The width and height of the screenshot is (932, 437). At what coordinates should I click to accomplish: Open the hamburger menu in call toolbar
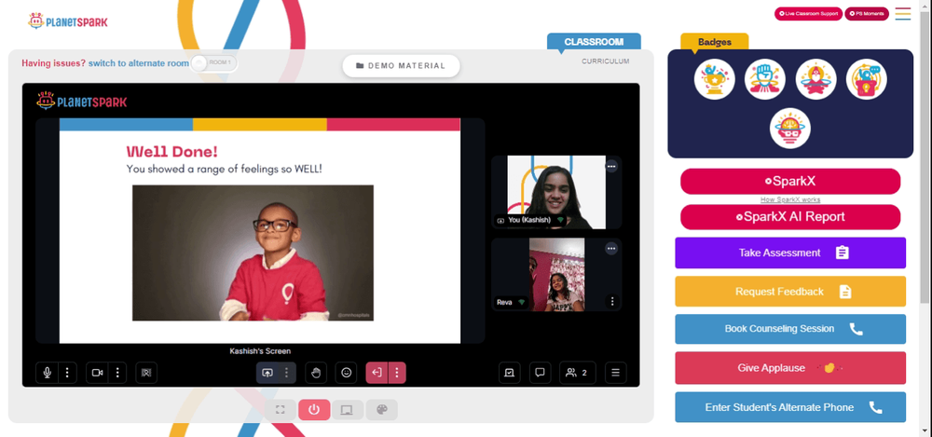[x=616, y=373]
